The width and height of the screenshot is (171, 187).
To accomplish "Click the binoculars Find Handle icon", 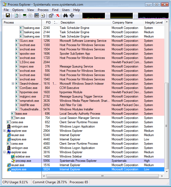I will (x=65, y=16).
